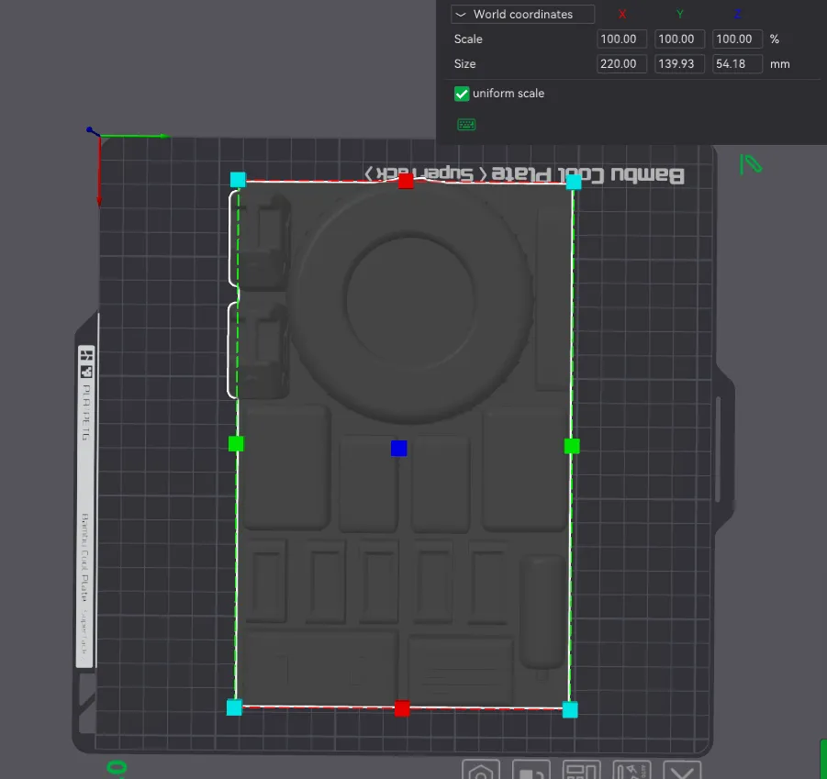Click the green keyboard shortcuts icon

[466, 125]
